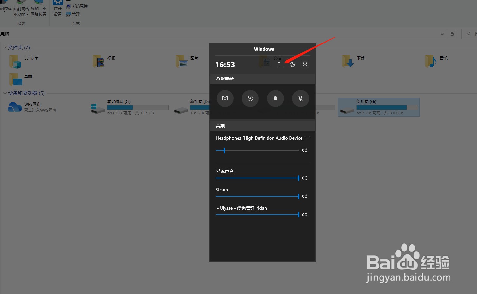The height and width of the screenshot is (294, 477).
Task: Mute the Ulysse 酷狗音乐 speaker icon
Action: (x=305, y=215)
